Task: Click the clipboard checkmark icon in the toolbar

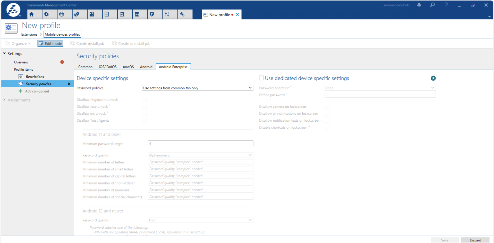Action: [122, 14]
